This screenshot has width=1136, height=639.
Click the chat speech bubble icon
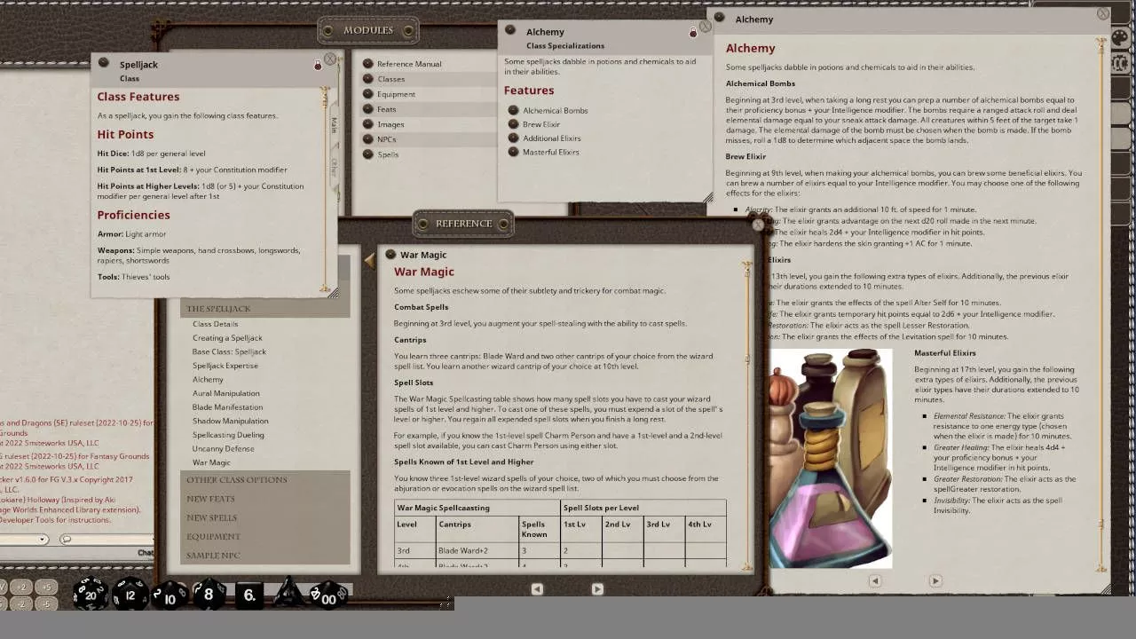(66, 539)
